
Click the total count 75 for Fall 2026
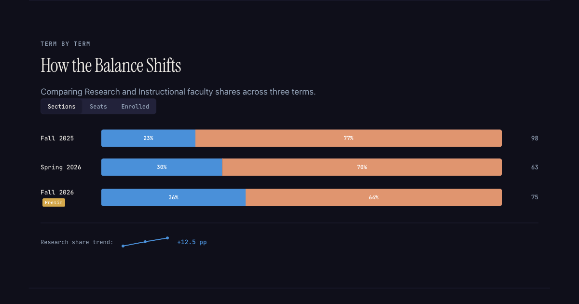point(535,197)
